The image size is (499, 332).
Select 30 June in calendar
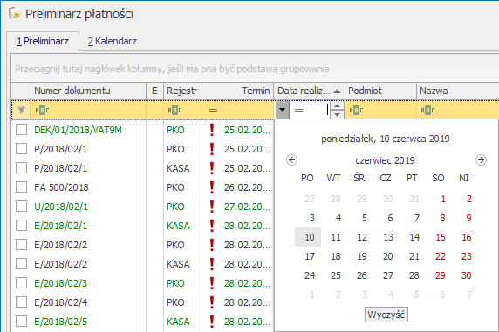coord(466,275)
